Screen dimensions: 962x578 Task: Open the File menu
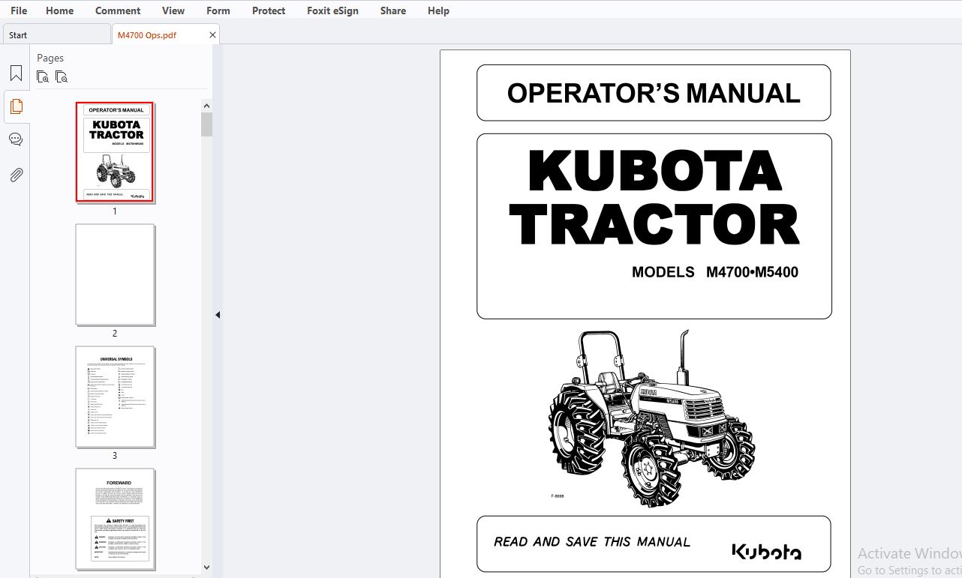(x=19, y=10)
